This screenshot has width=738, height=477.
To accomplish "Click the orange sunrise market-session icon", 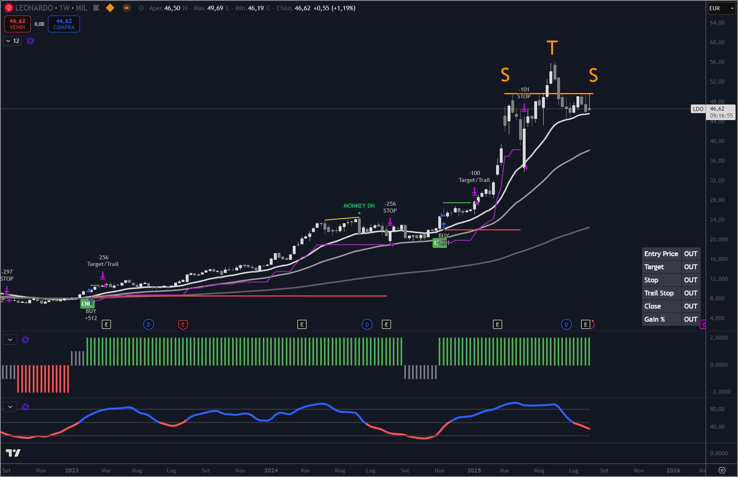I will tap(127, 8).
